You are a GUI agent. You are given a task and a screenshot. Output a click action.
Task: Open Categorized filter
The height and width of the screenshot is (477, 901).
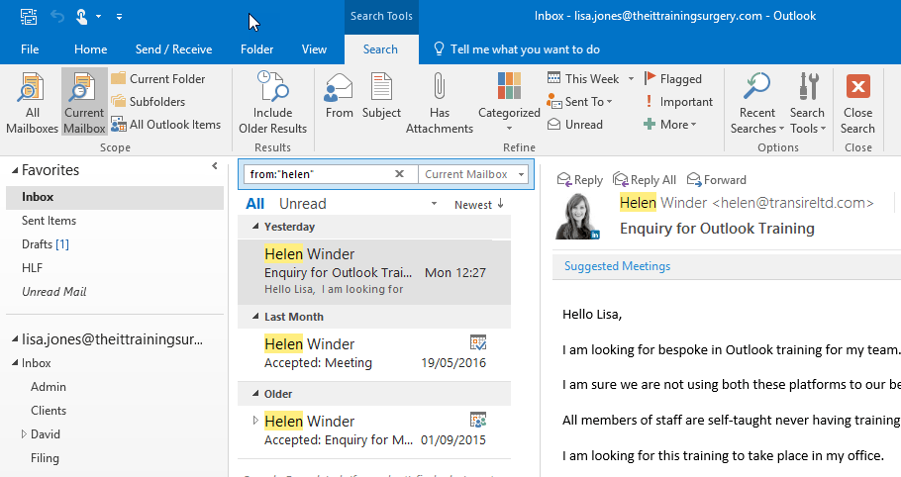click(x=509, y=102)
